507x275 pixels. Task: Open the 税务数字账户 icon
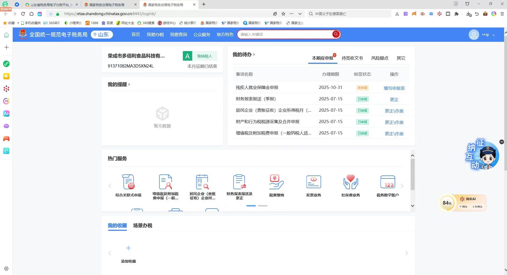tap(387, 182)
